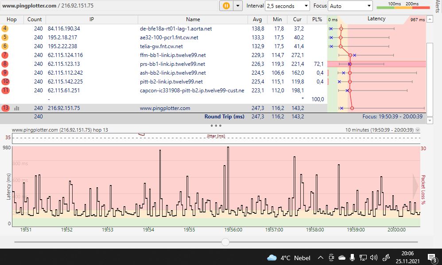Open the Interval 2,5 seconds dropdown
This screenshot has width=442, height=265.
(287, 6)
